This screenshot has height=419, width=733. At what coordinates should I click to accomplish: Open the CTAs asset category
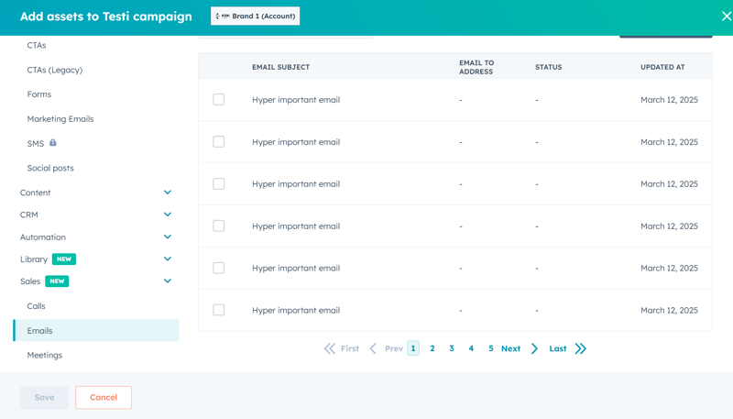[37, 45]
